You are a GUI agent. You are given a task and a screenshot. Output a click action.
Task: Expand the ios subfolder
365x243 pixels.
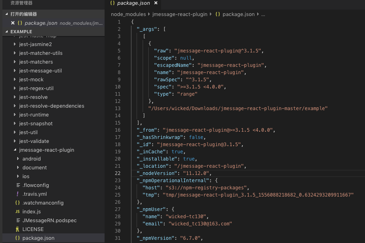pyautogui.click(x=18, y=176)
